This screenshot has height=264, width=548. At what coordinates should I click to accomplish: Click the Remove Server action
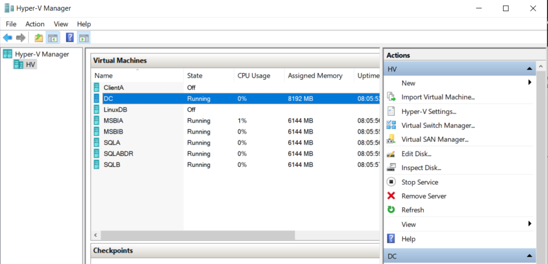point(424,196)
